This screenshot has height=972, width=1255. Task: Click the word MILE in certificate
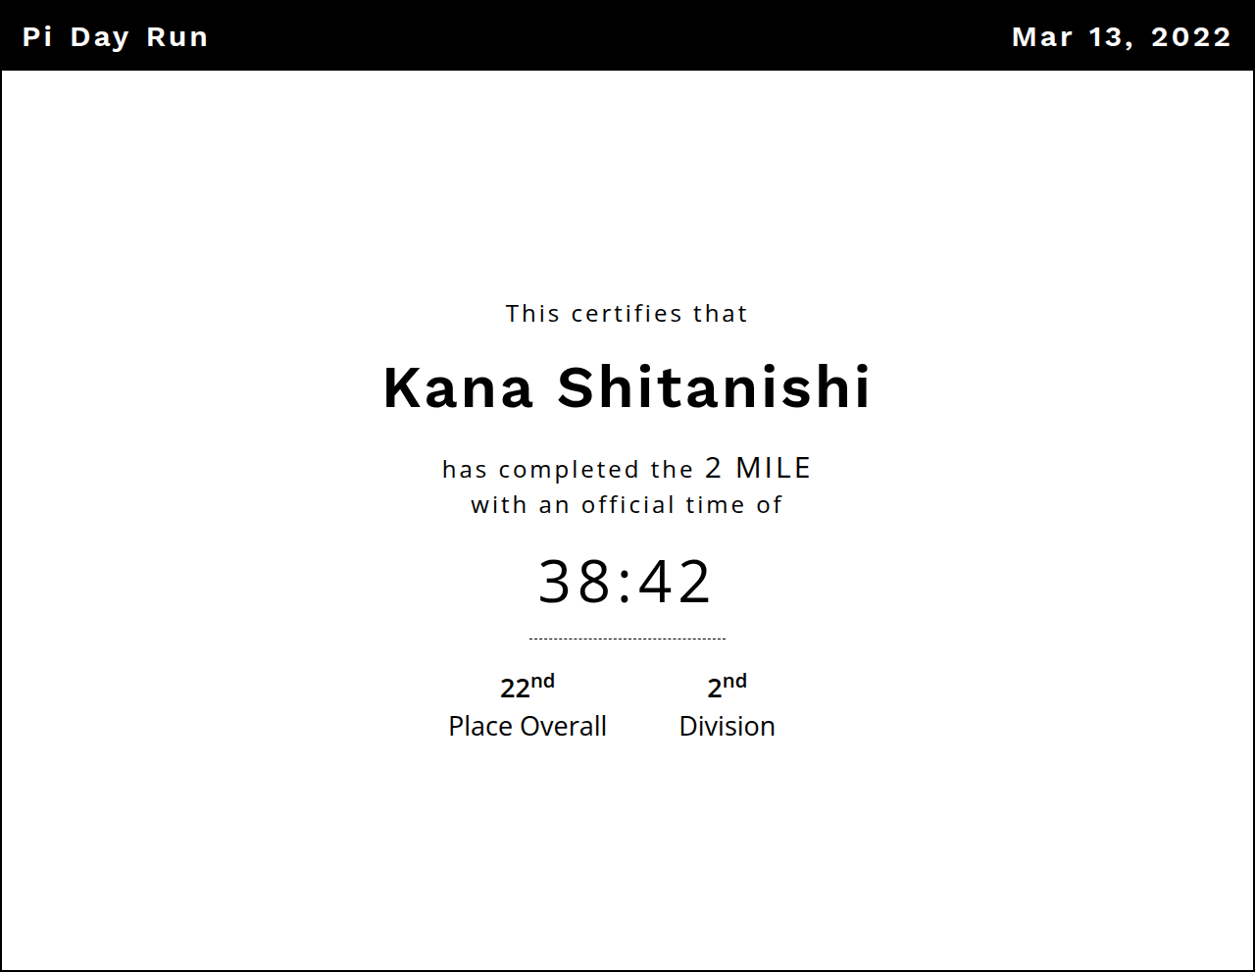click(x=773, y=468)
